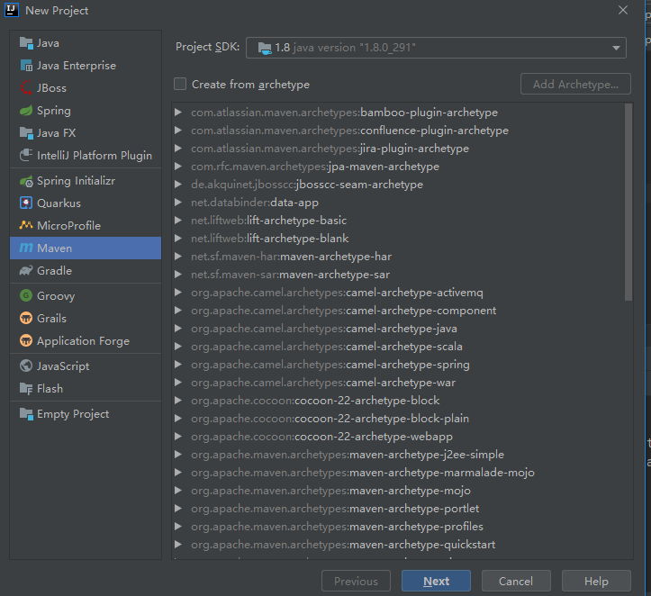
Task: Select camel-archetype-activemq row
Action: tap(399, 293)
